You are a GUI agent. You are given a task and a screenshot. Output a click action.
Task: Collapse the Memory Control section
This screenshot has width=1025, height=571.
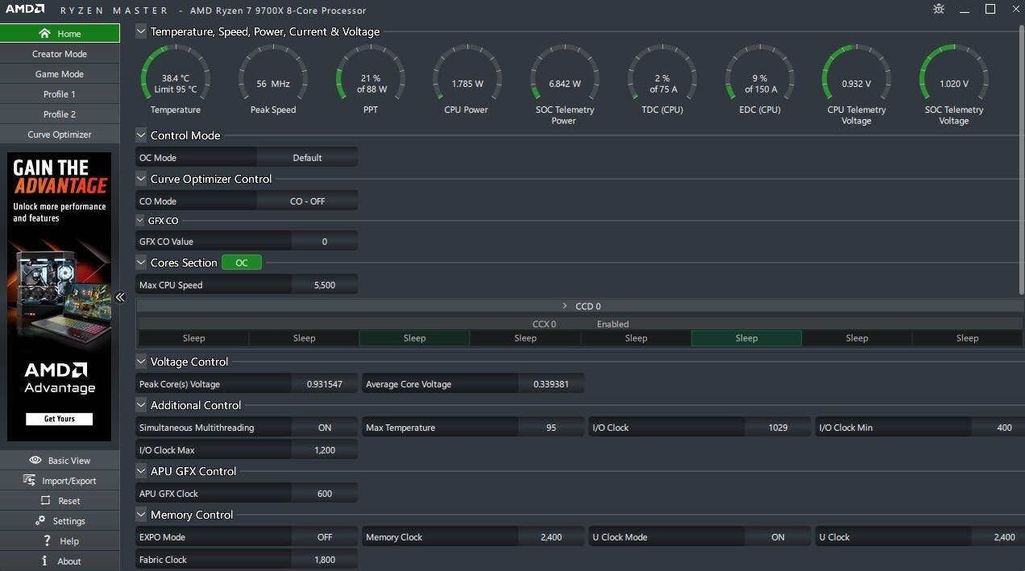[141, 515]
